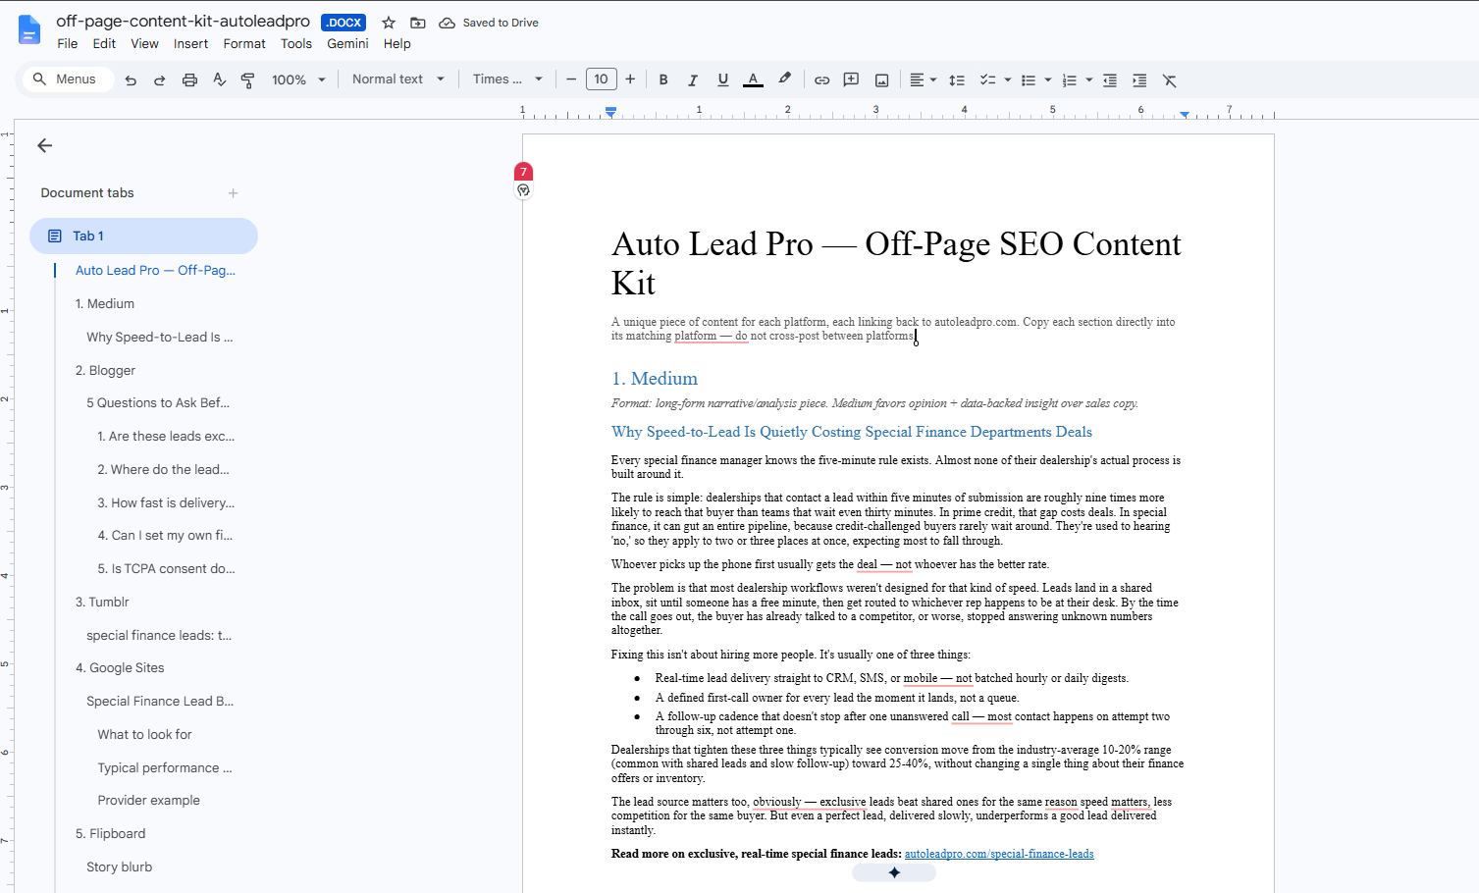Click the Redo arrow
Image resolution: width=1479 pixels, height=893 pixels.
[x=159, y=79]
